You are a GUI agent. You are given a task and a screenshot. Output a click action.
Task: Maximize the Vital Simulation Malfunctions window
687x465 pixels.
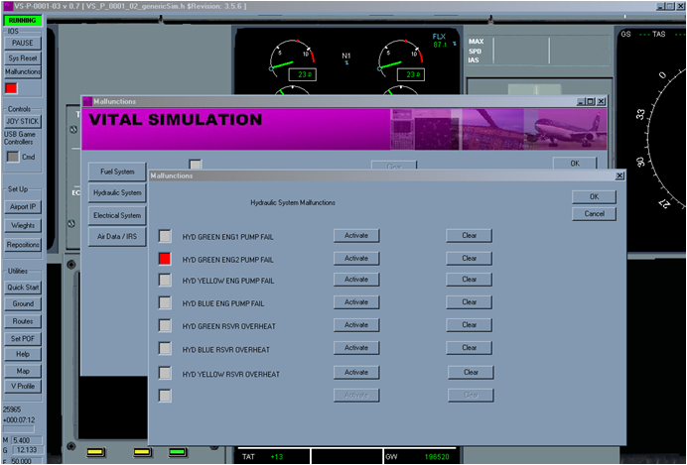coord(590,101)
